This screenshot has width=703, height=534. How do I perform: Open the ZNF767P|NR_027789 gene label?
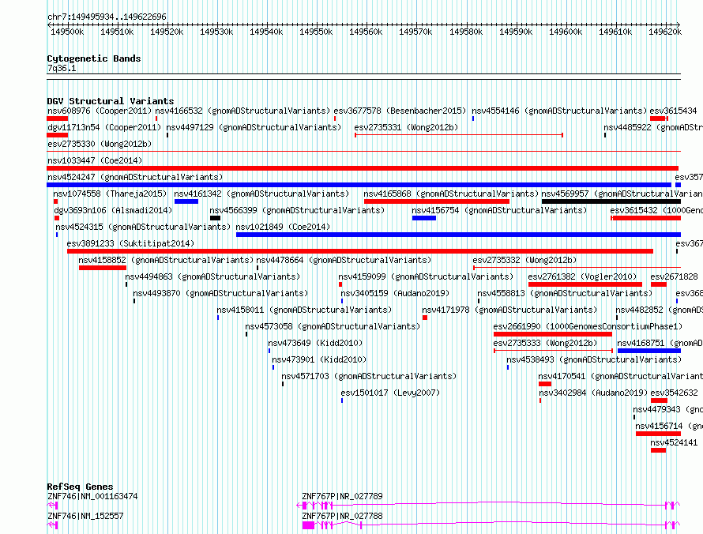[x=342, y=496]
